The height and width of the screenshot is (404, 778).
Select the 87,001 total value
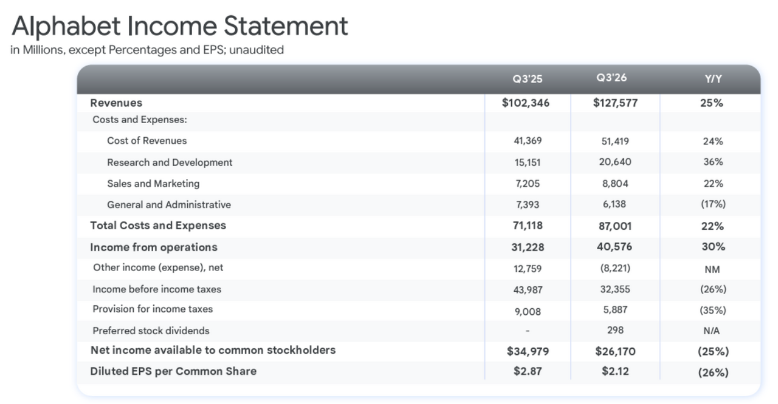(616, 226)
